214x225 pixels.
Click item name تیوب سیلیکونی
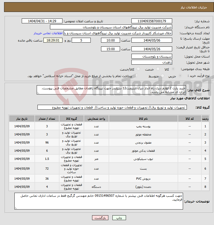(143, 159)
